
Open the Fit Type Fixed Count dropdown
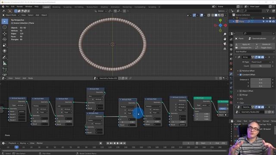tap(260, 62)
